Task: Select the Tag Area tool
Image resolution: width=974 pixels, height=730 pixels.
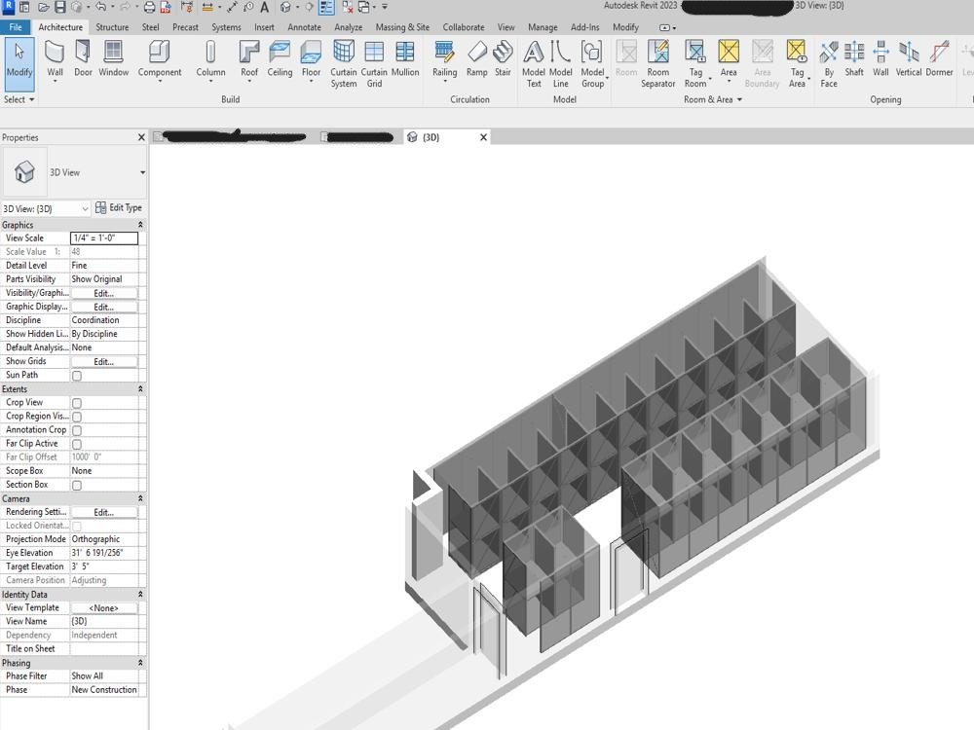Action: 798,64
